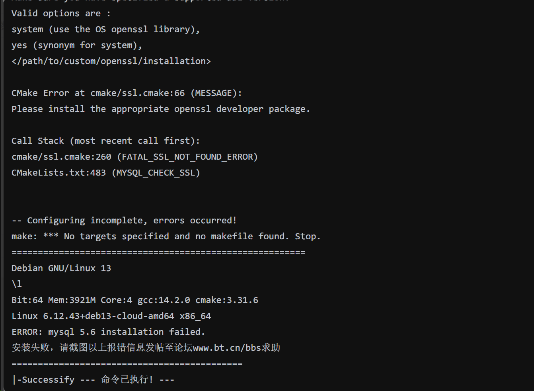Image resolution: width=534 pixels, height=391 pixels.
Task: Click "ERROR: mysql 5.6 installation failed."
Action: point(108,332)
